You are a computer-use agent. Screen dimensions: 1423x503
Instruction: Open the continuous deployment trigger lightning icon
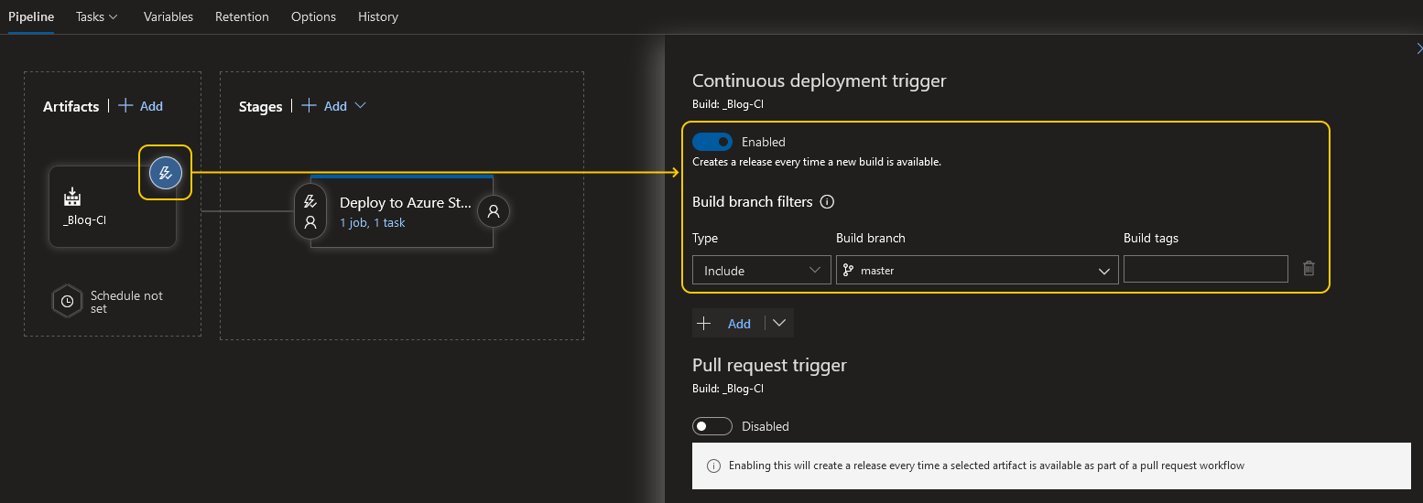click(166, 172)
